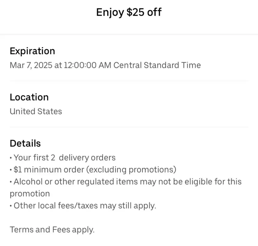Image resolution: width=258 pixels, height=246 pixels.
Task: Click the "$1 minimum order" bullet text
Action: point(49,169)
